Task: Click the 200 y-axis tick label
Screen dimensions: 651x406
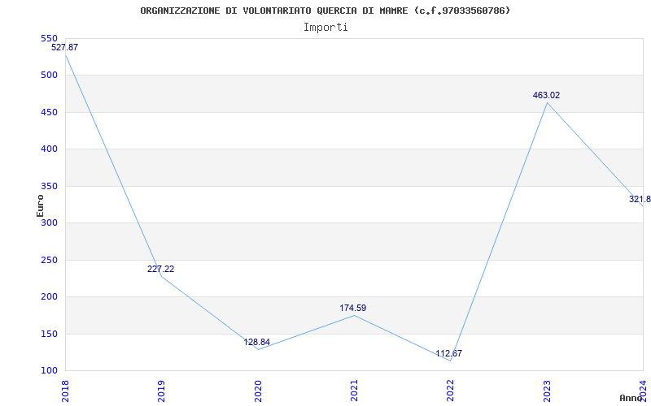Action: [x=49, y=297]
